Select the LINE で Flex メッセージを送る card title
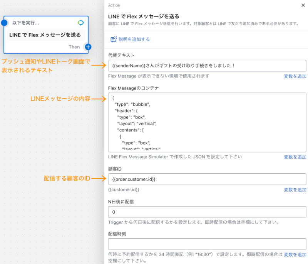Image resolution: width=308 pixels, height=264 pixels. (x=45, y=35)
